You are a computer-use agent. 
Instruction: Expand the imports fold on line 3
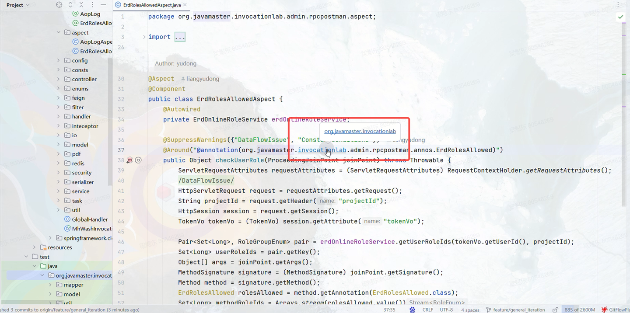[x=180, y=37]
